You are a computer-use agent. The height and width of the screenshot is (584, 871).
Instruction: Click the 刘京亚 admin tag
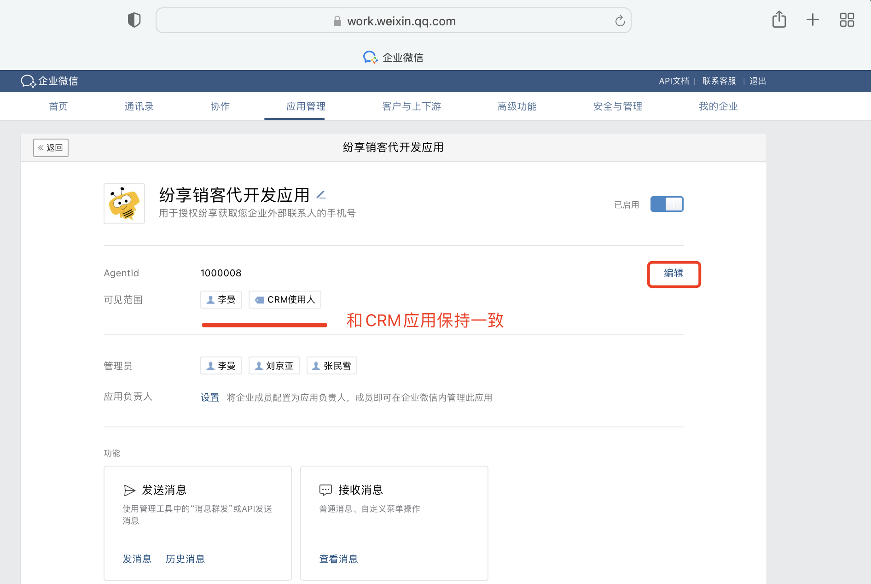(x=274, y=366)
